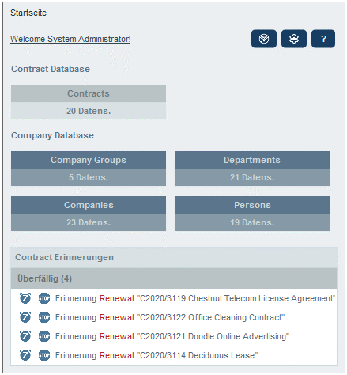Collapse the Überfällig (4) section
Screen dimensions: 347x375
point(174,278)
